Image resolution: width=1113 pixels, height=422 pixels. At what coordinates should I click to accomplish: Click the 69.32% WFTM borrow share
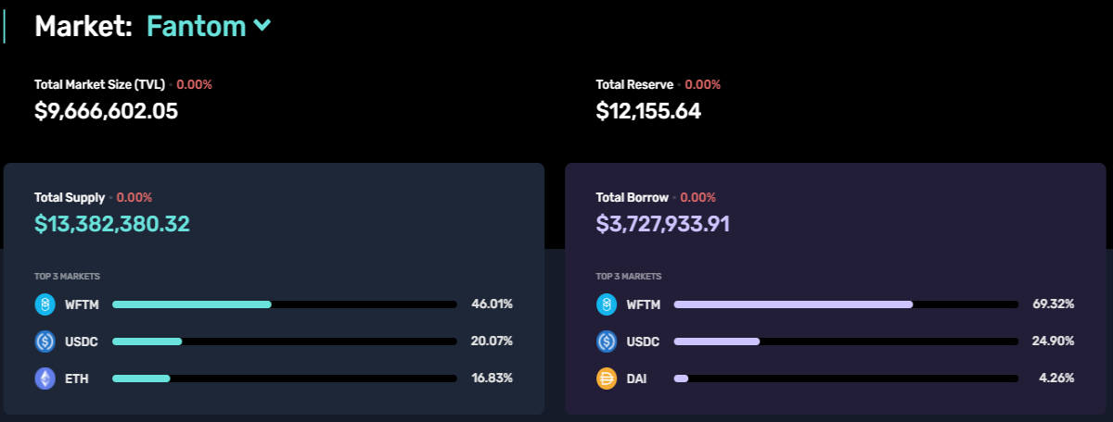pos(1054,304)
